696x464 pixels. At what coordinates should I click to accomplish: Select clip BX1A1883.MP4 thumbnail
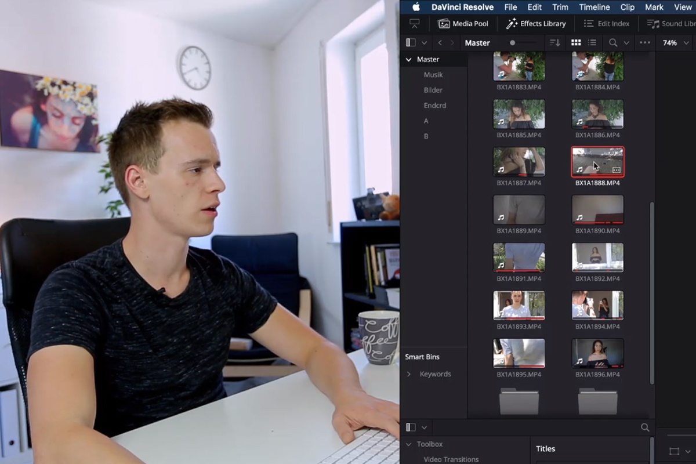coord(519,66)
